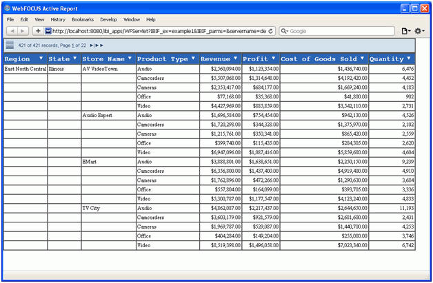
Task: Select the East North Central cell
Action: click(x=26, y=69)
